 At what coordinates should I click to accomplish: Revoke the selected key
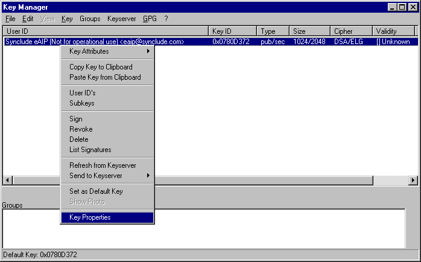tap(81, 129)
